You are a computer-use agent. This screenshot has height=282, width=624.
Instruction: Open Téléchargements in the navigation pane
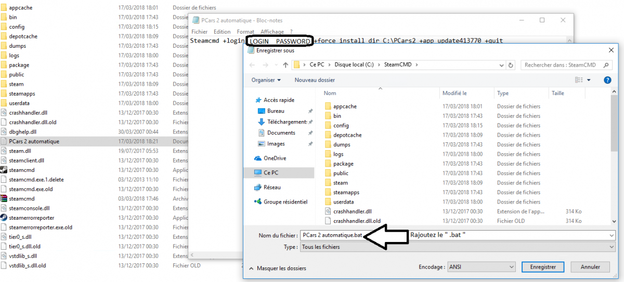click(x=282, y=122)
